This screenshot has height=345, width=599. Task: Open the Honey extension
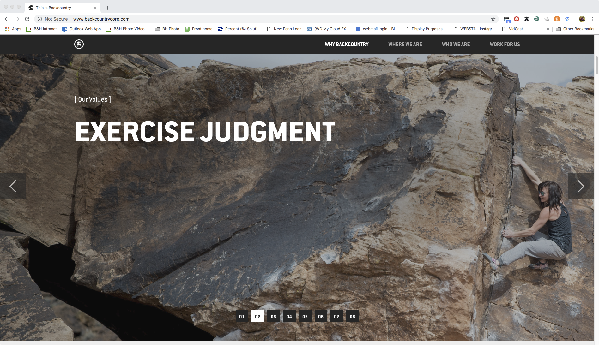tap(557, 19)
